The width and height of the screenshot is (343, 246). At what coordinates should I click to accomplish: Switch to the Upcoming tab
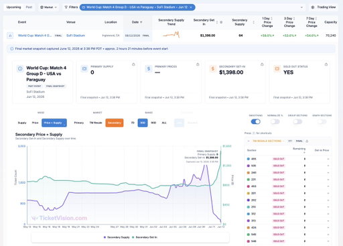pyautogui.click(x=13, y=7)
